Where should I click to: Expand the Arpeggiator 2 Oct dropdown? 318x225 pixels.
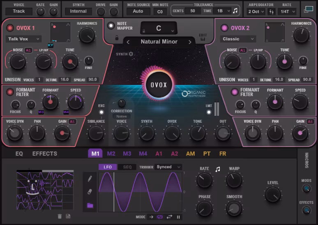256,11
